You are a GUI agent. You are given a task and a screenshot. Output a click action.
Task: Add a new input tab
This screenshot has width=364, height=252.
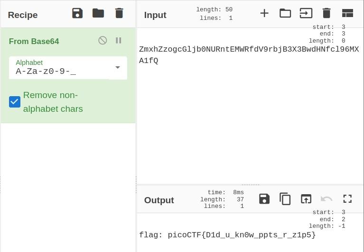(264, 13)
